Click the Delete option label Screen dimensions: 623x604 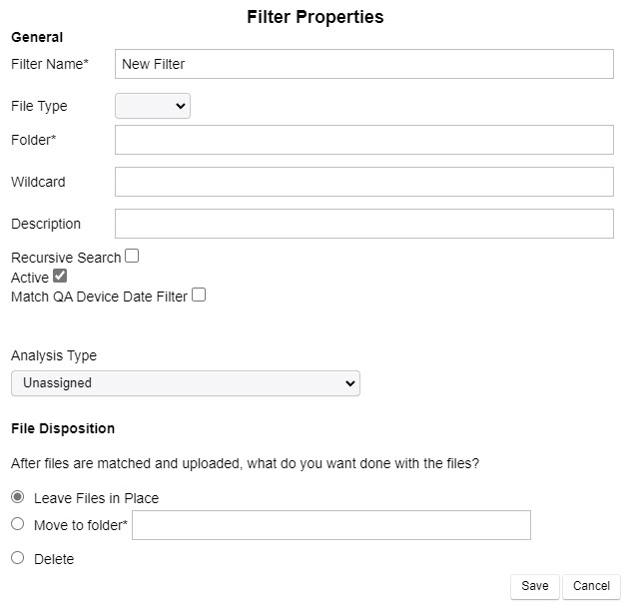[54, 559]
